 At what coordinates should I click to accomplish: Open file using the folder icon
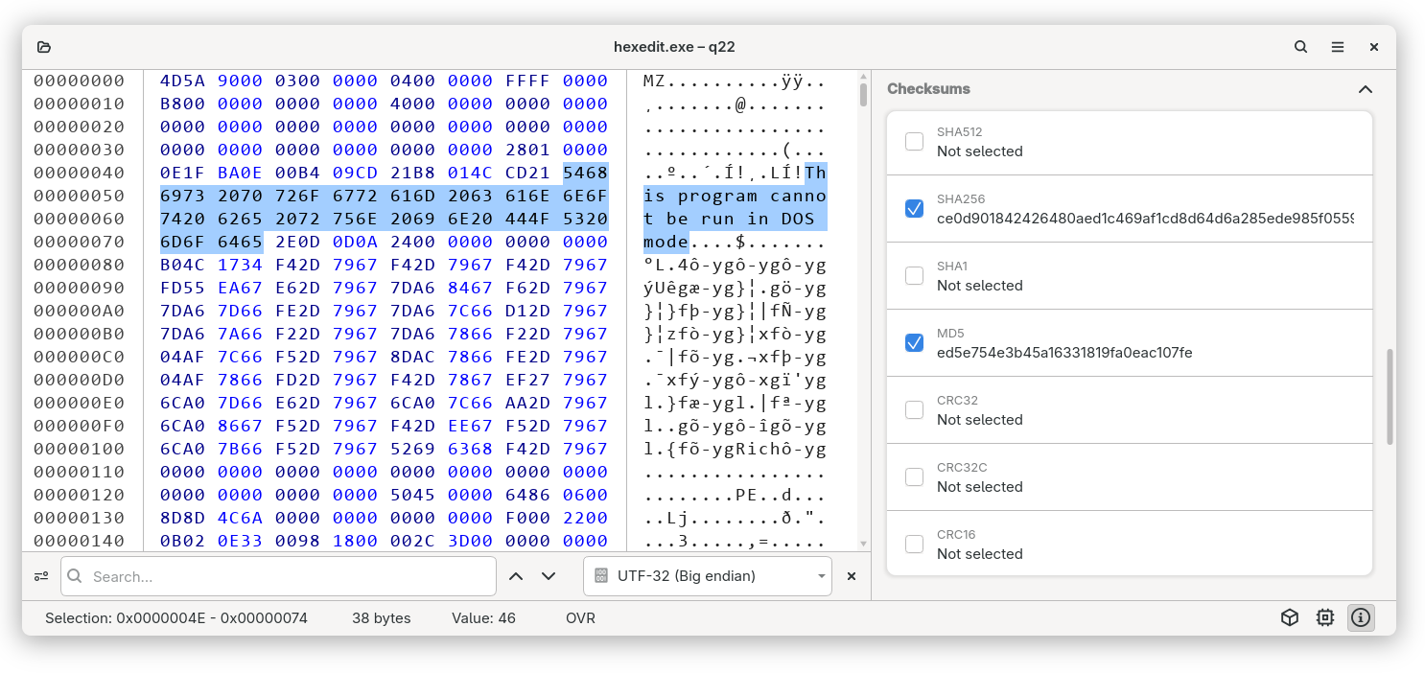[x=44, y=47]
